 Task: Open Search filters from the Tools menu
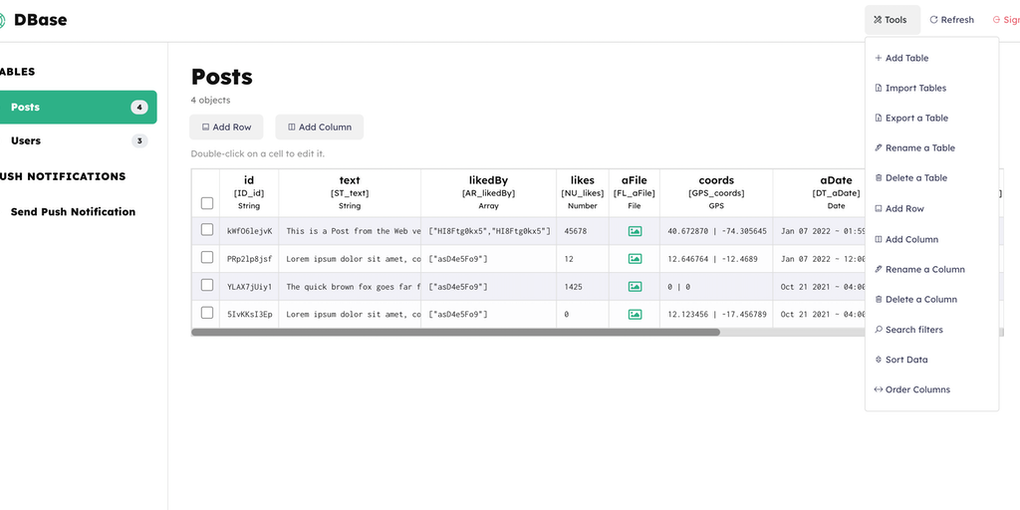point(913,330)
